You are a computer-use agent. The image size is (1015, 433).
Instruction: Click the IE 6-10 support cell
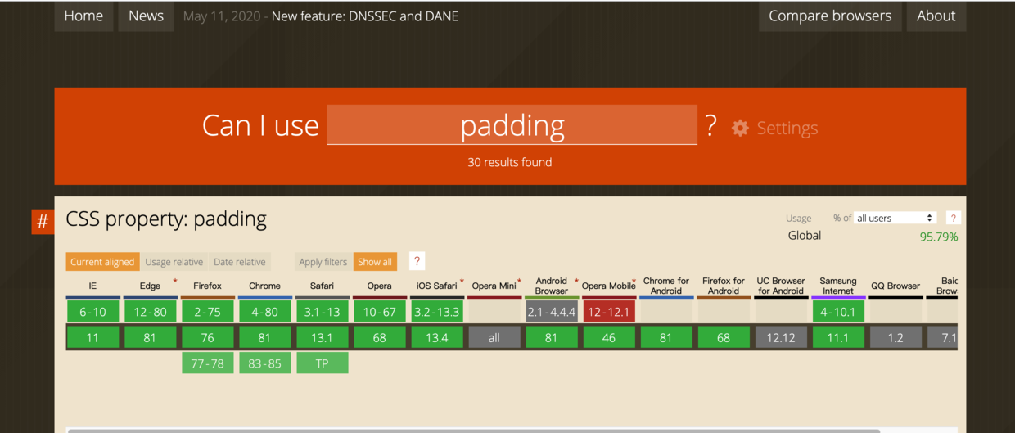[92, 311]
